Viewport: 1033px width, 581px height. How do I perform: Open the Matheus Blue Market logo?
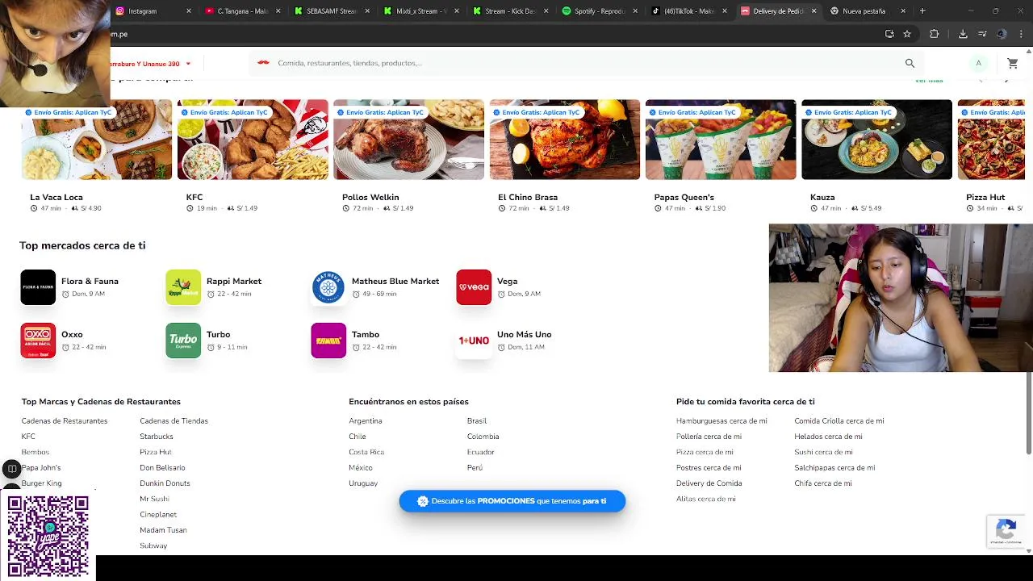pos(328,287)
